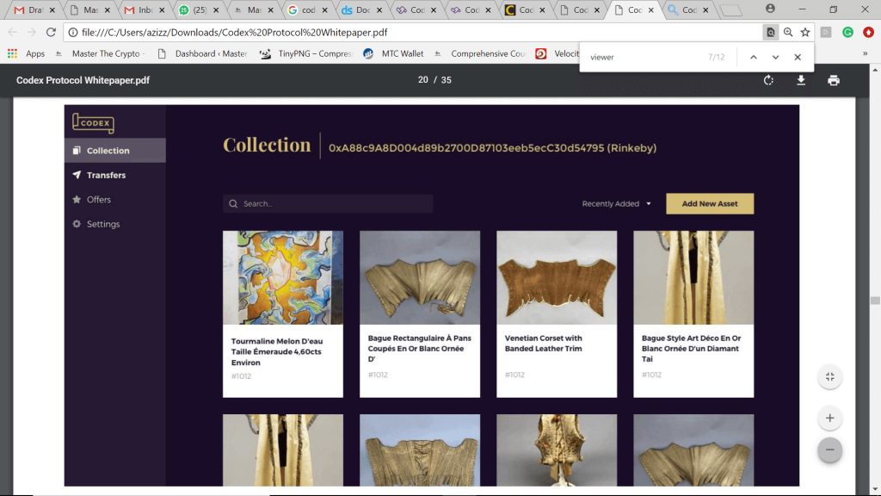This screenshot has width=881, height=496.
Task: Click the Add New Asset button
Action: [710, 203]
